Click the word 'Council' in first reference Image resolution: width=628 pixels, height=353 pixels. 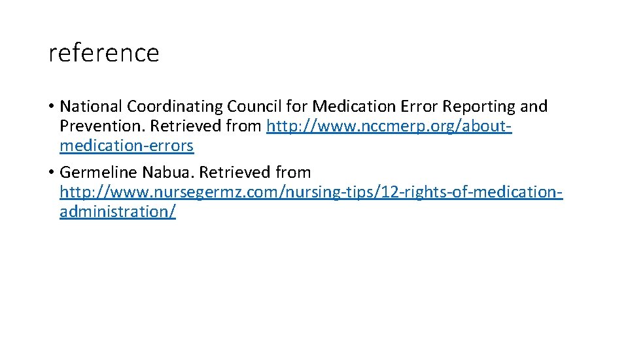pyautogui.click(x=254, y=107)
